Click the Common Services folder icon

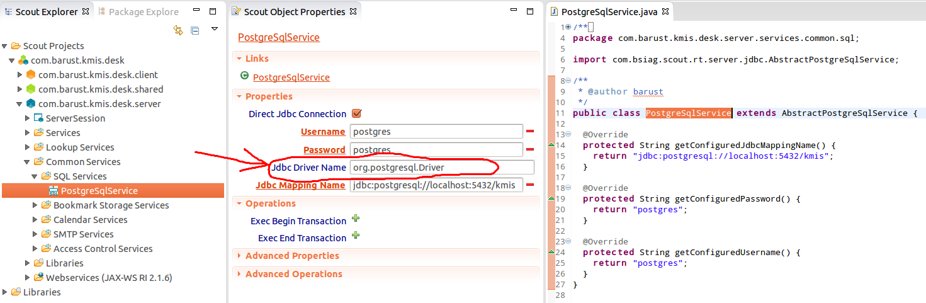point(38,161)
